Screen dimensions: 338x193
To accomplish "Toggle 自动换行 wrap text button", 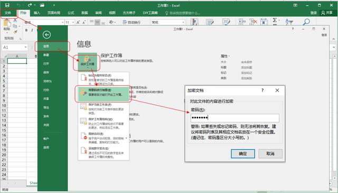I will pyautogui.click(x=132, y=22).
